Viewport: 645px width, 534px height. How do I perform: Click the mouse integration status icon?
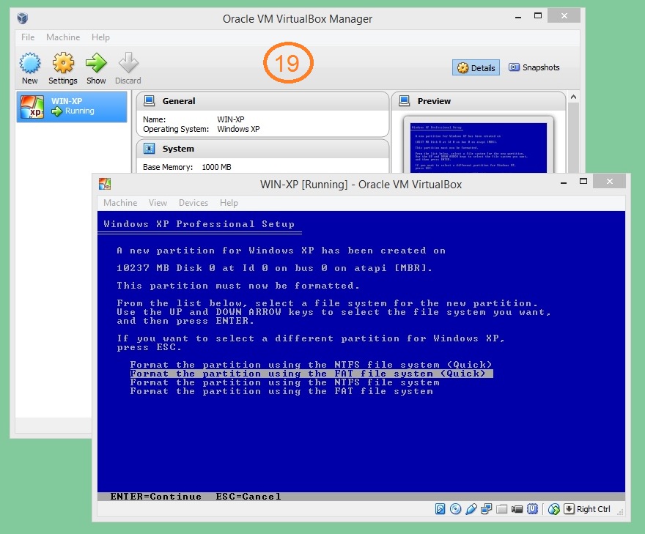(x=554, y=509)
